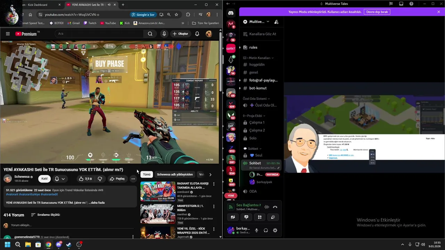
Task: Open Discord help question mark icon
Action: pyautogui.click(x=412, y=4)
